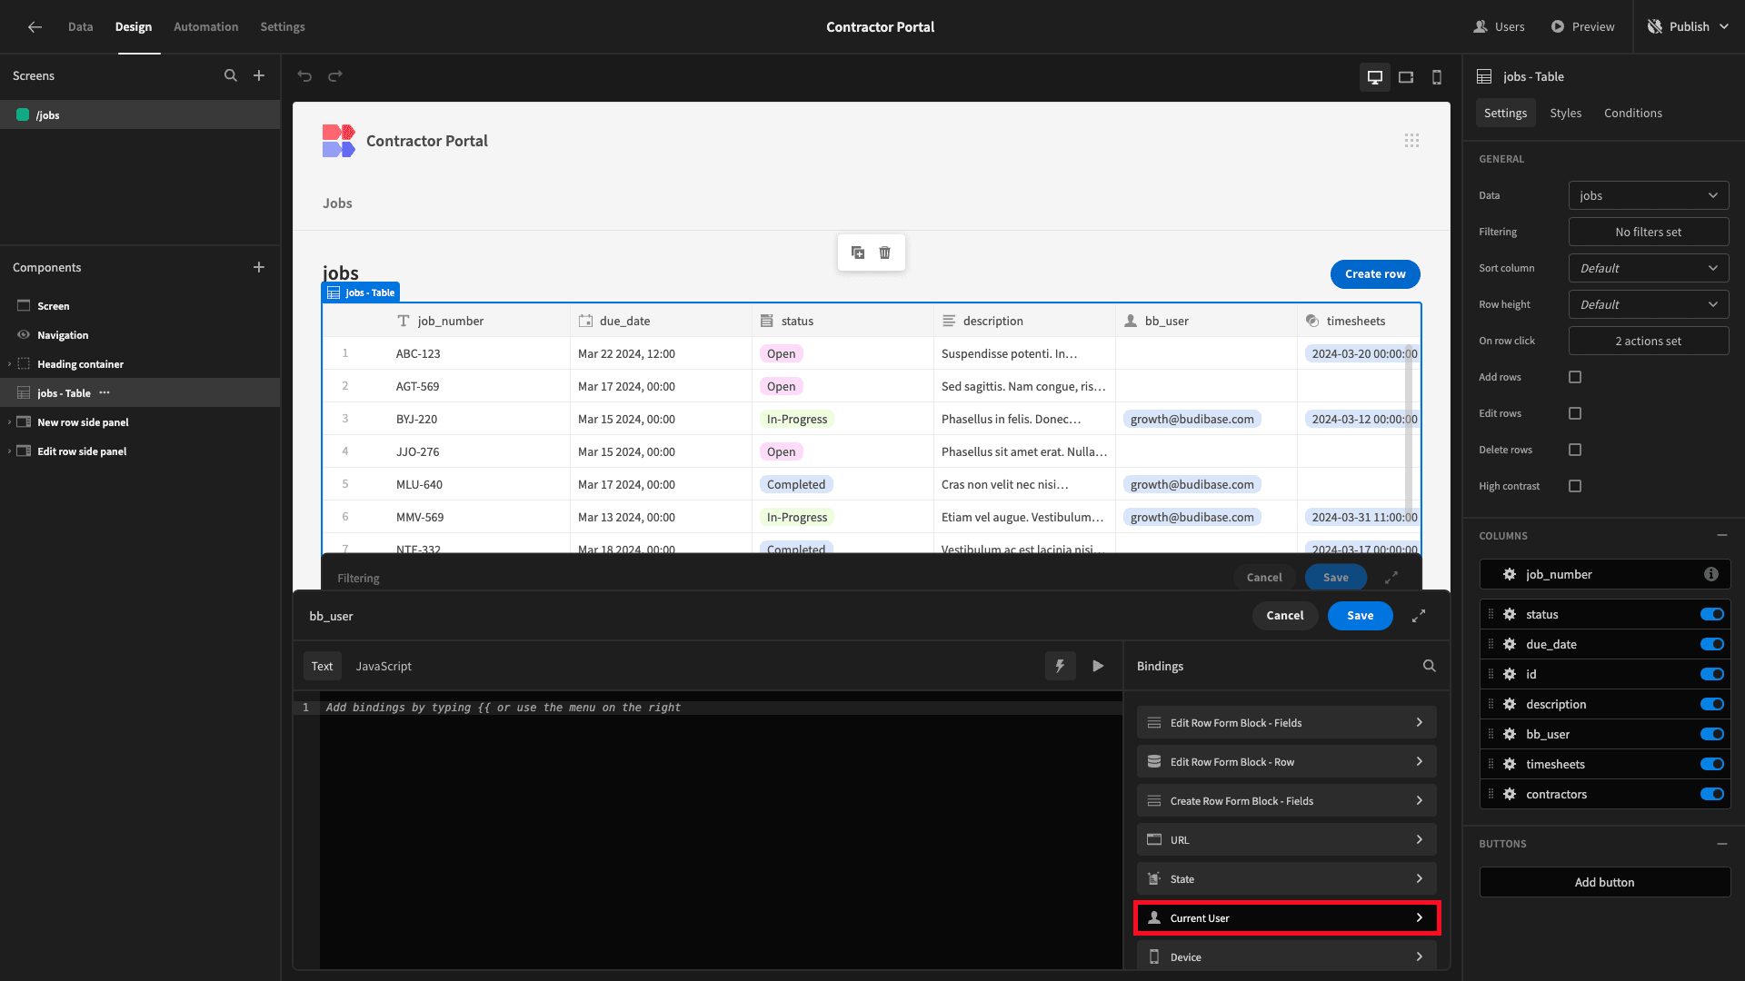The image size is (1745, 981).
Task: Open the Styles tab
Action: click(1565, 114)
